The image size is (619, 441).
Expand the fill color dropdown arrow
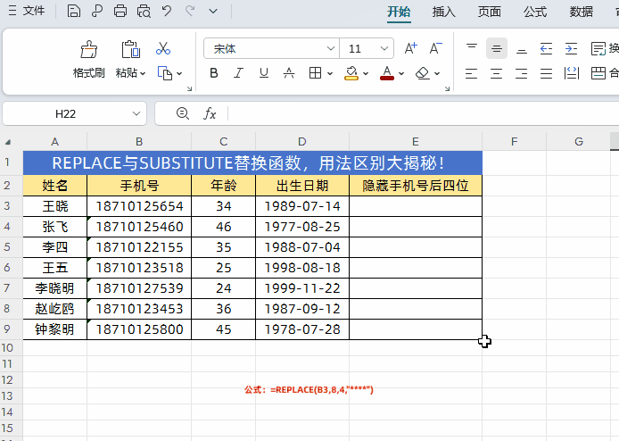(x=366, y=73)
